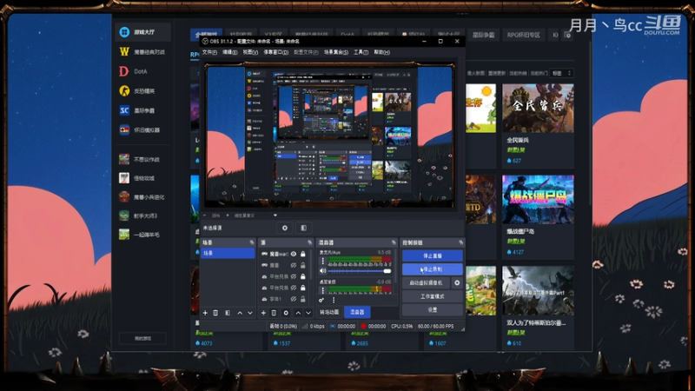Zoom out preview with minus icon
Image resolution: width=695 pixels, height=391 pixels.
(205, 215)
